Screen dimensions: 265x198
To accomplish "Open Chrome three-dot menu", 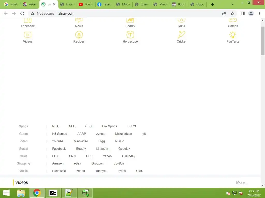I will [x=259, y=13].
